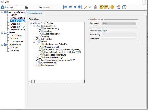Uncheck the Controlling checkbox
Screen dimensions: 148x110
coord(37,36)
